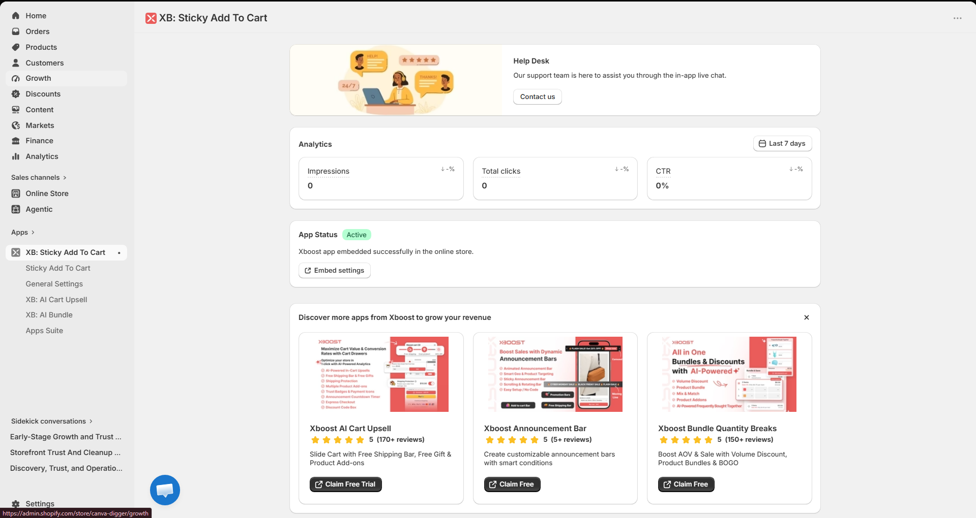Click the (5+ reviews) text
This screenshot has height=518, width=976.
(571, 440)
